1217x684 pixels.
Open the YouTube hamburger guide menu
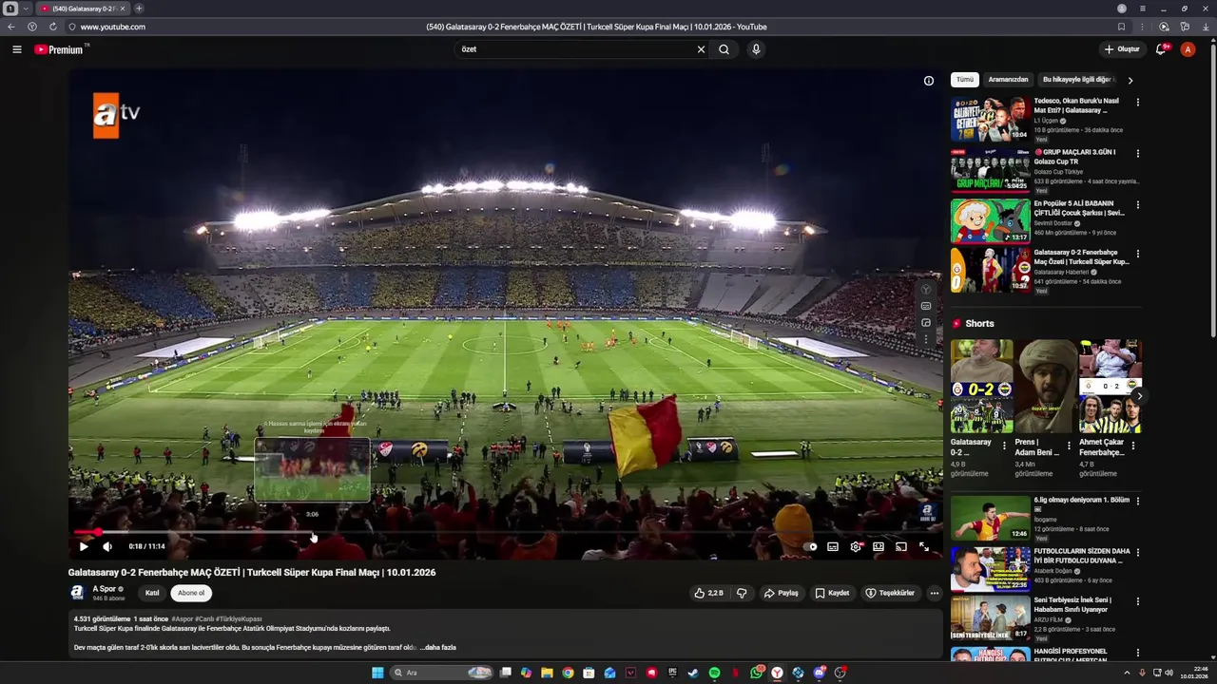(x=16, y=49)
